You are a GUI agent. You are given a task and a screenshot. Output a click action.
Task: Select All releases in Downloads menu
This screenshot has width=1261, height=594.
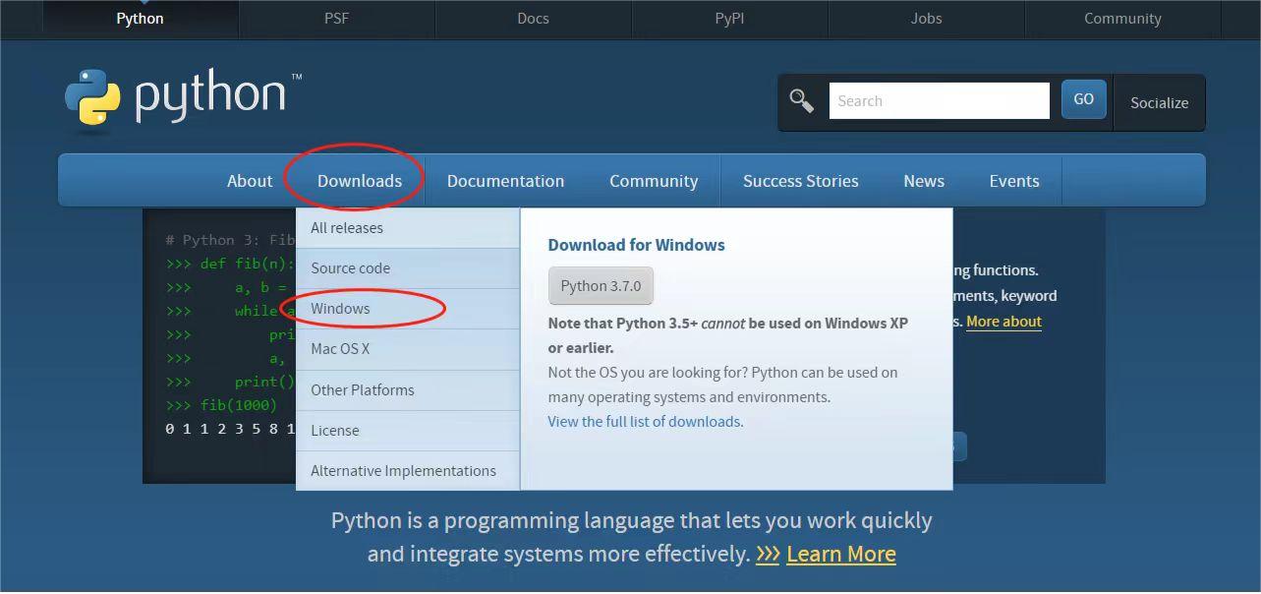click(347, 228)
